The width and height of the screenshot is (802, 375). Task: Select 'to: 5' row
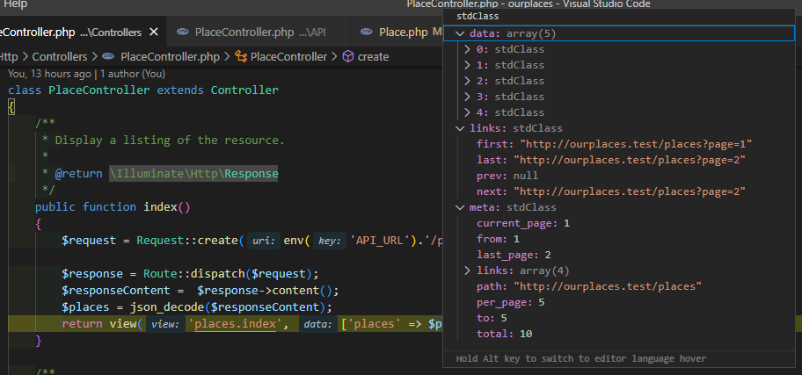pos(619,318)
